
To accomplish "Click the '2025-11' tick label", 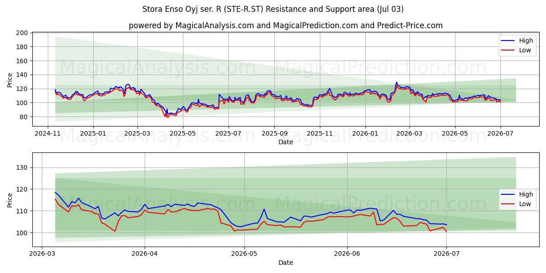I will tap(320, 134).
